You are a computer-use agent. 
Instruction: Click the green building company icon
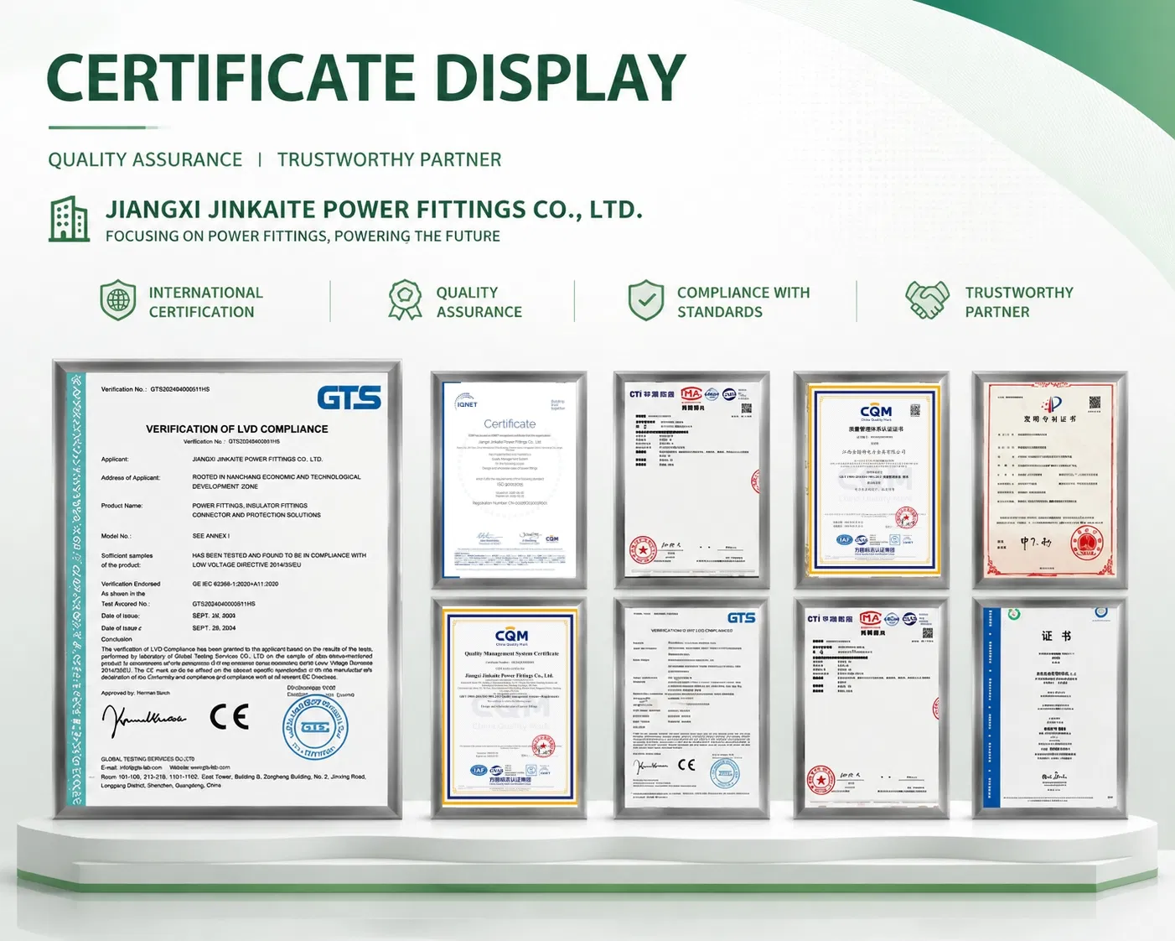tap(69, 219)
